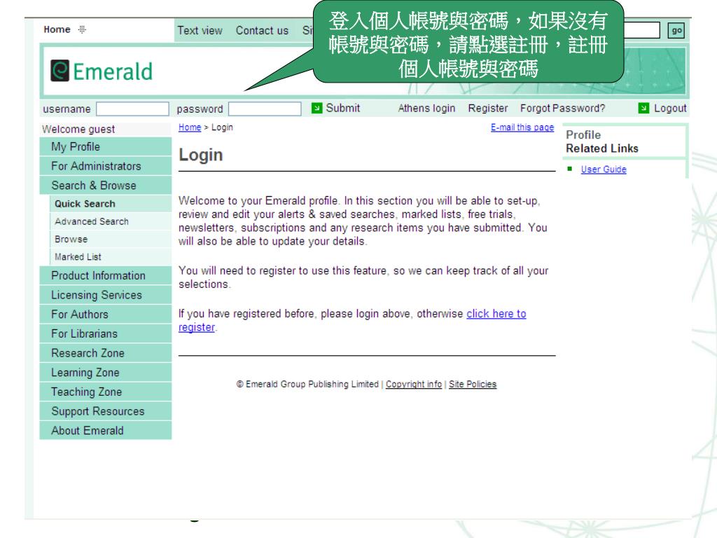Click the Login page heading
Image resolution: width=717 pixels, height=538 pixels.
coord(201,155)
